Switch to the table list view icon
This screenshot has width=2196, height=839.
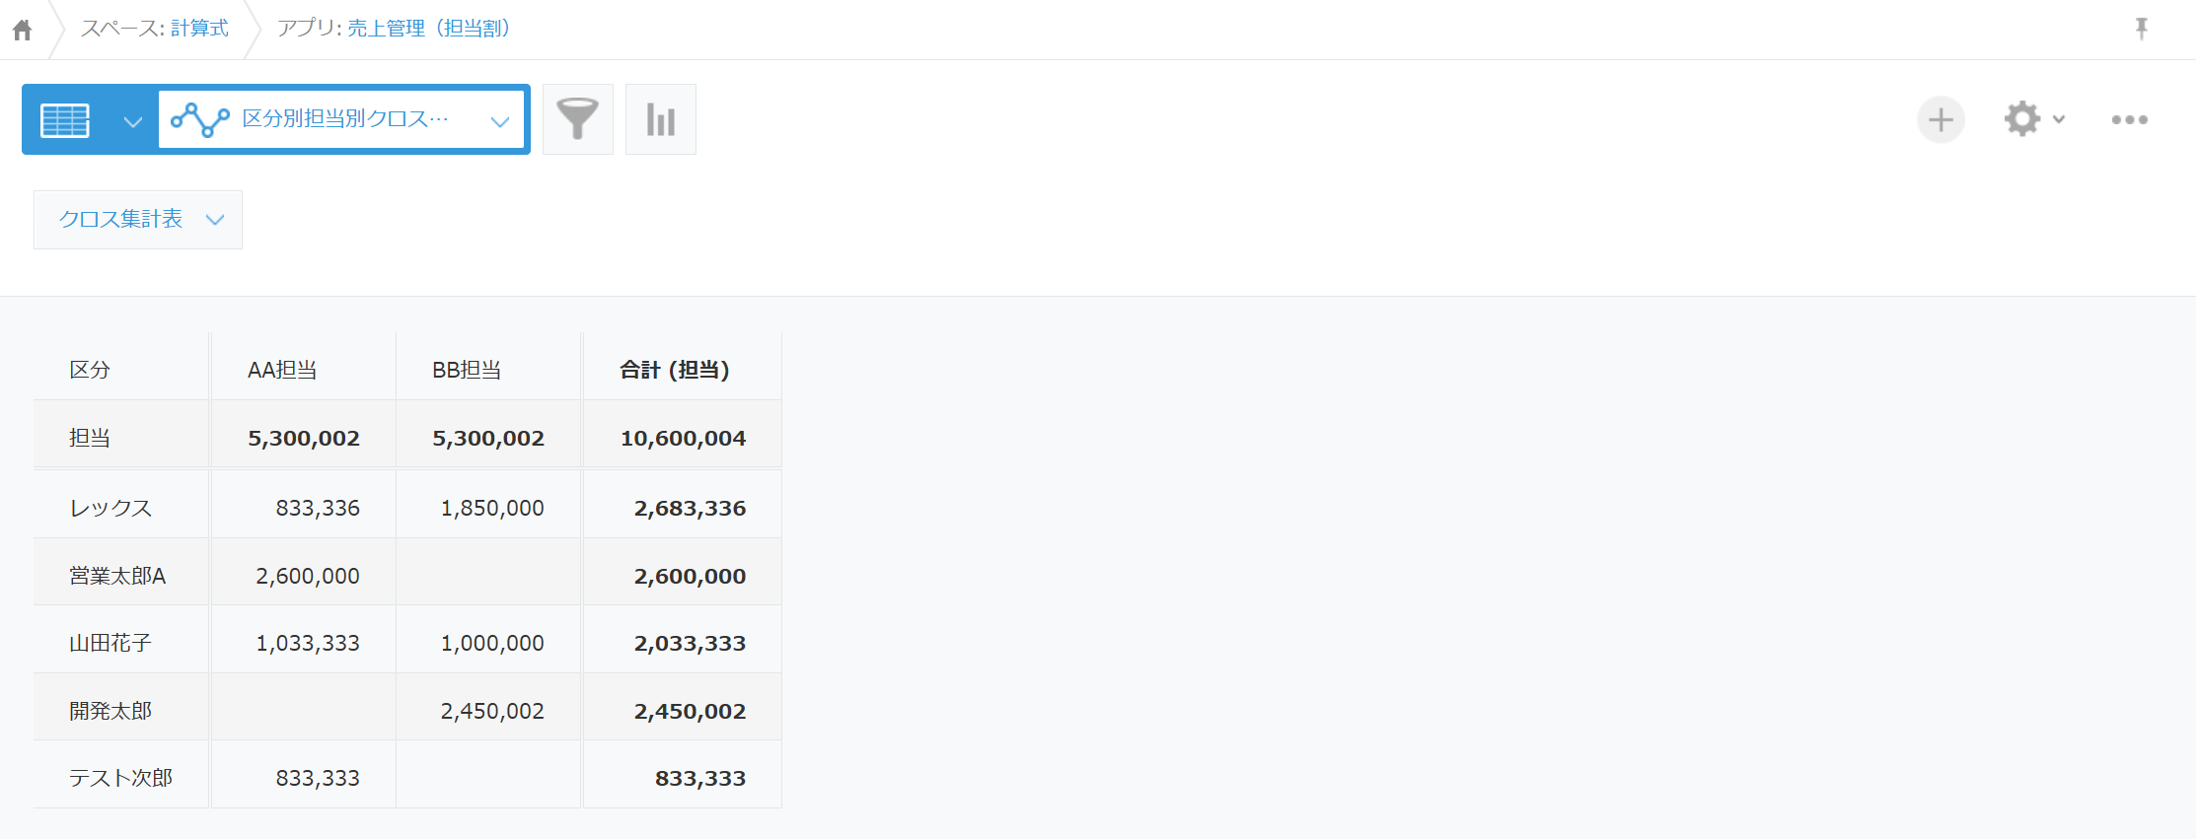click(65, 120)
